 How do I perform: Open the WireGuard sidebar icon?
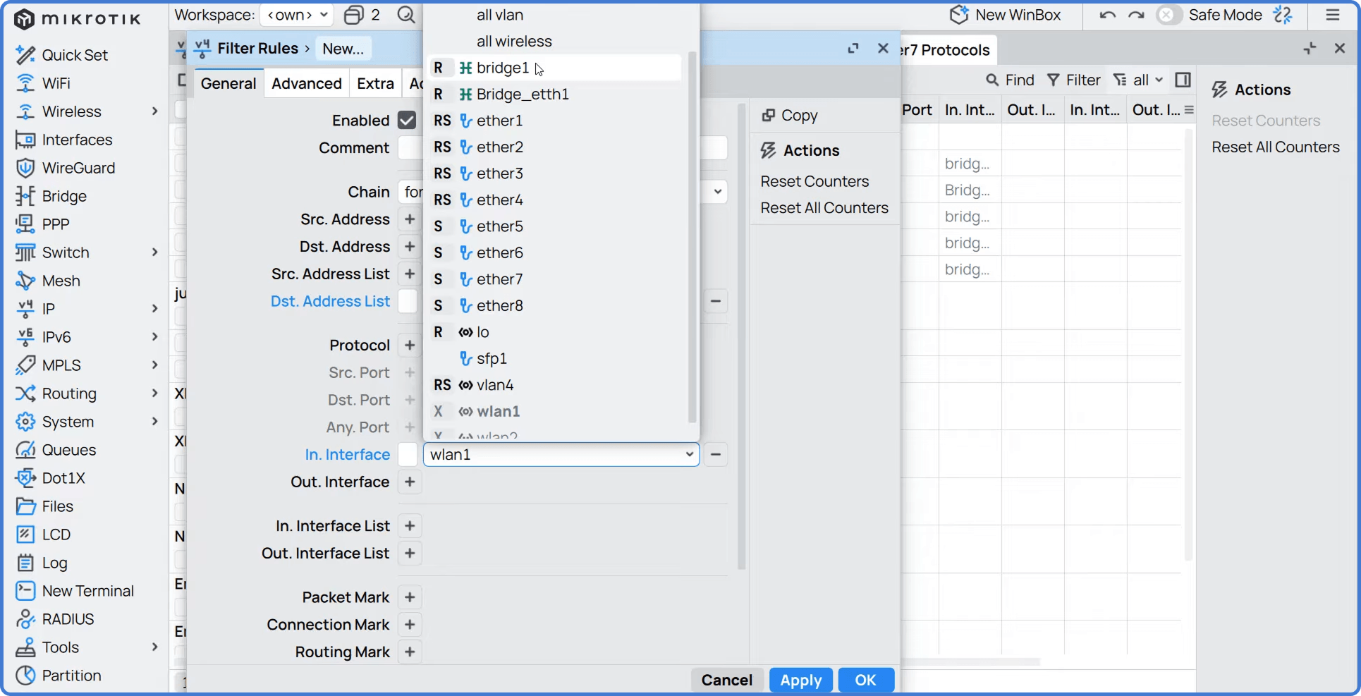(x=25, y=168)
